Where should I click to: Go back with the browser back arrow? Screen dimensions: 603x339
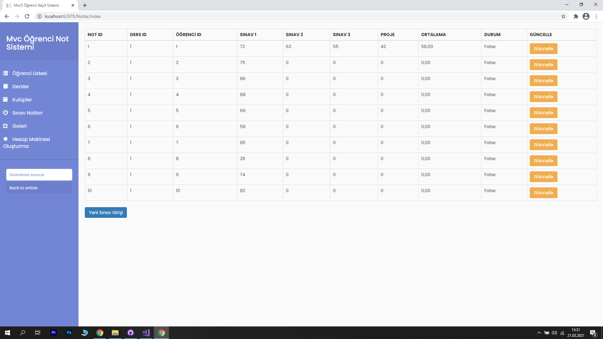[x=7, y=16]
